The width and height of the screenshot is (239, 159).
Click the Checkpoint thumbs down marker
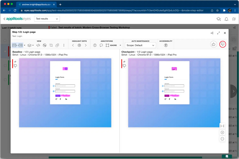pyautogui.click(x=124, y=66)
